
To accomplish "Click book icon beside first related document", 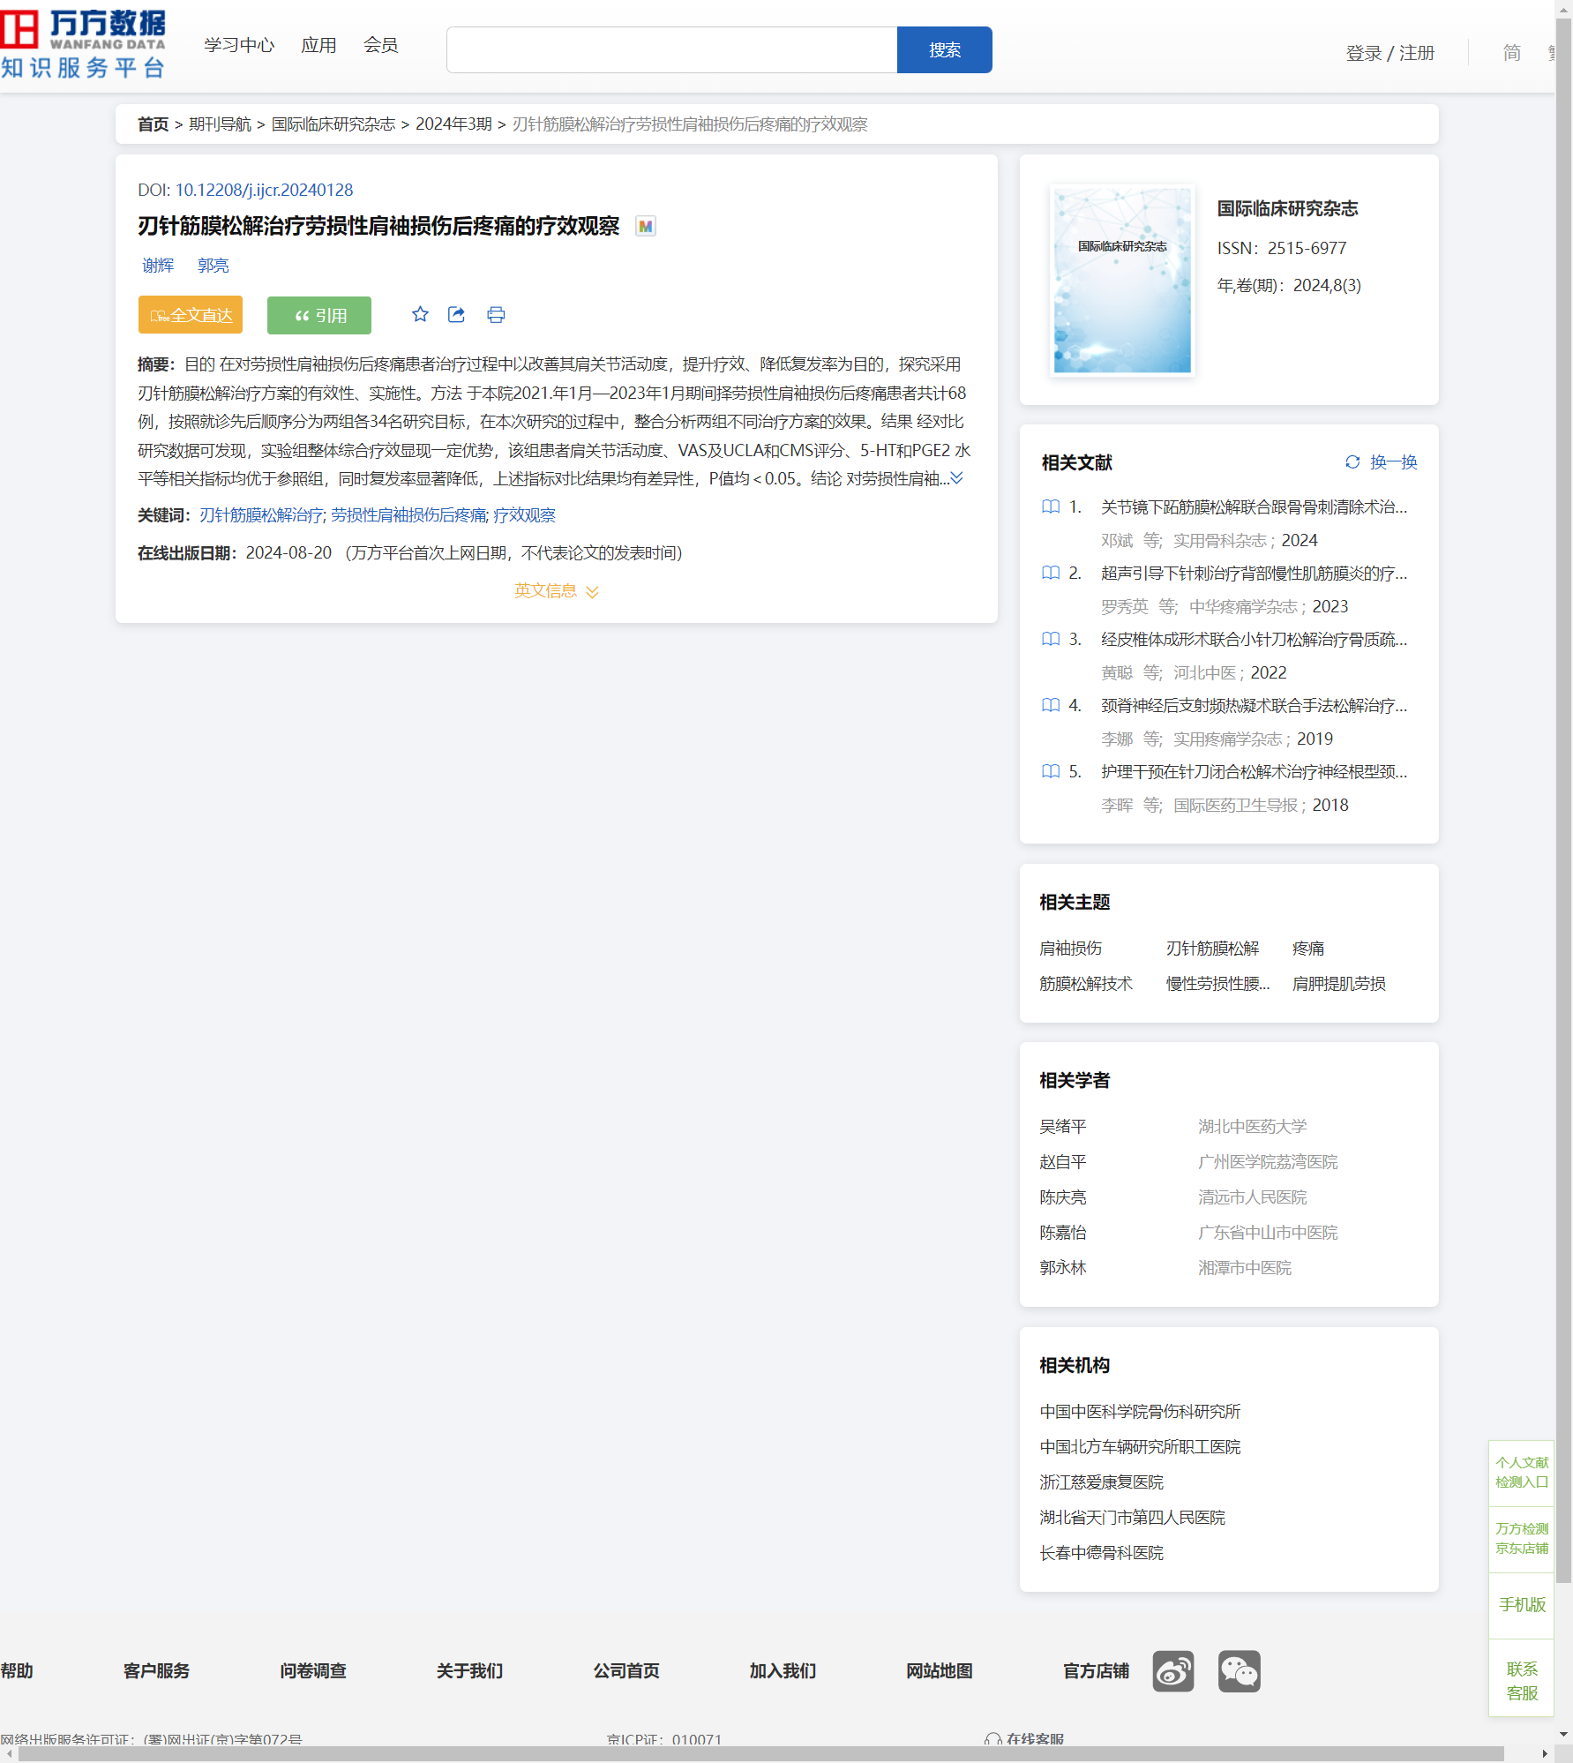I will tap(1050, 507).
